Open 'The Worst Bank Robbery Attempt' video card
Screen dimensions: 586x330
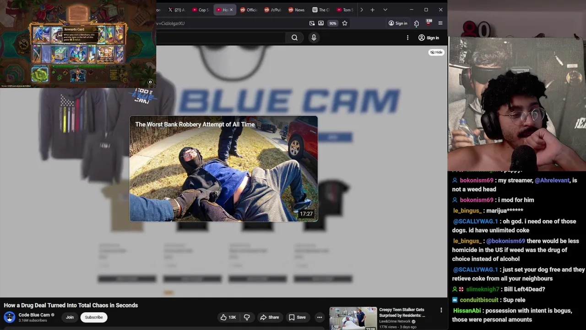pyautogui.click(x=223, y=169)
